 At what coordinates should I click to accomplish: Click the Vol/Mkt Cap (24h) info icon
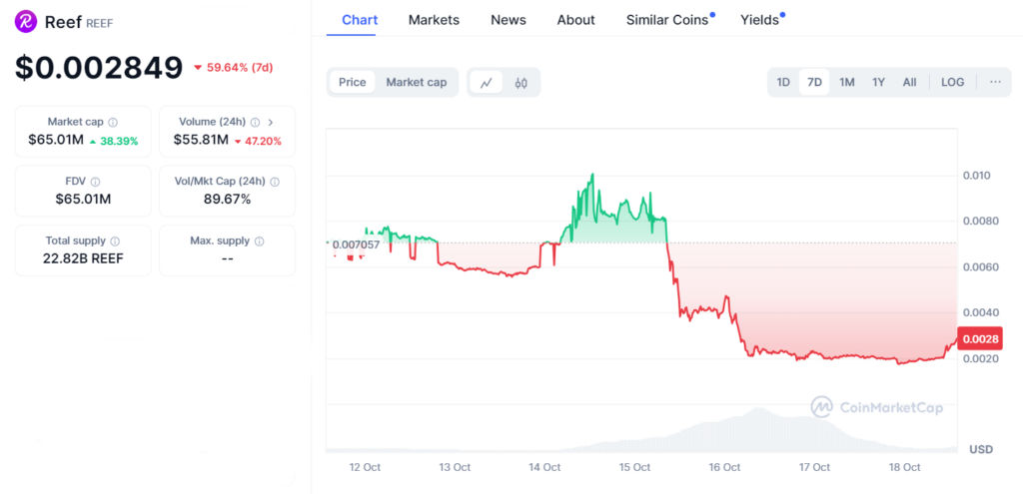coord(275,182)
